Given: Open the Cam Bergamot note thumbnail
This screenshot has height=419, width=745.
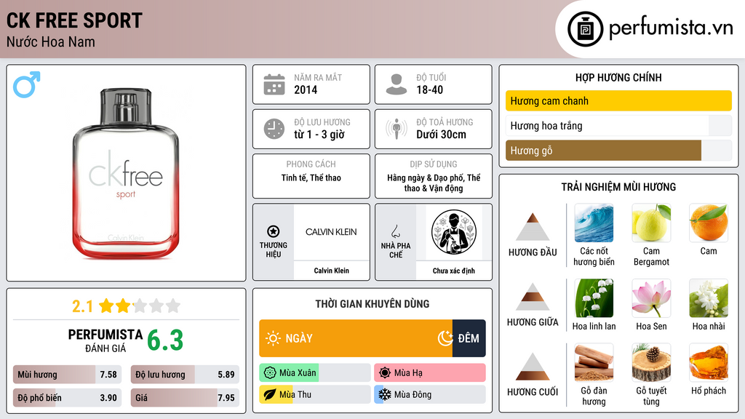Looking at the screenshot, I should pyautogui.click(x=651, y=223).
